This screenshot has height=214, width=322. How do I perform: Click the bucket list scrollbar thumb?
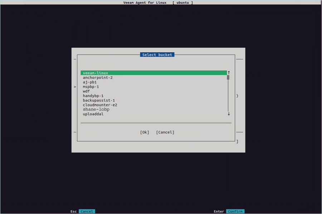pos(228,77)
